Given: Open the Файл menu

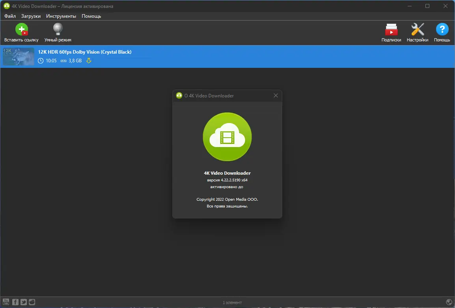Looking at the screenshot, I should 10,16.
